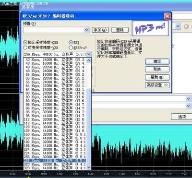Select highlighted 256 Kbps, 44100 Hz row in list
Screen dimensions: 192x178
55,161
